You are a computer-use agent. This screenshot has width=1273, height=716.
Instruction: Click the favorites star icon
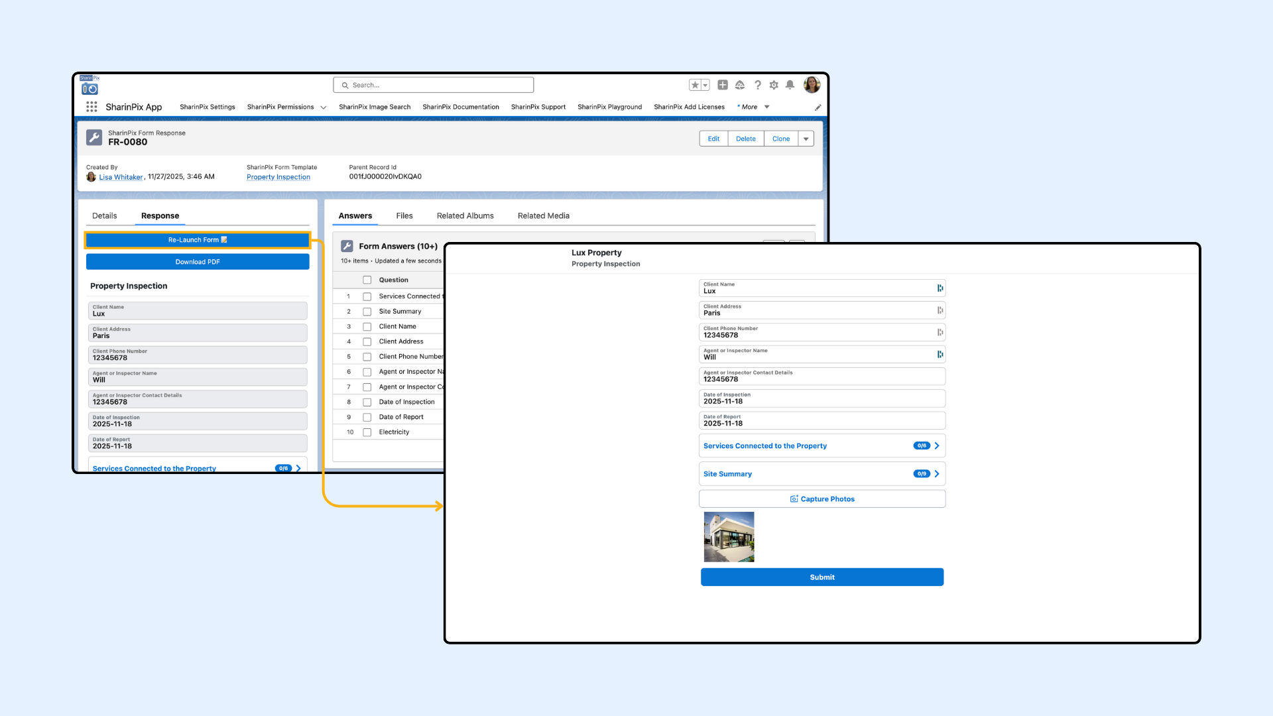tap(695, 85)
